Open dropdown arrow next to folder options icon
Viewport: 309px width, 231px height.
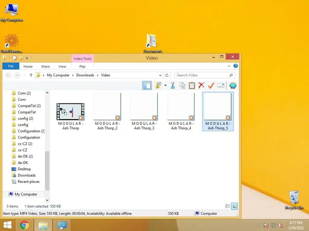pyautogui.click(x=165, y=85)
